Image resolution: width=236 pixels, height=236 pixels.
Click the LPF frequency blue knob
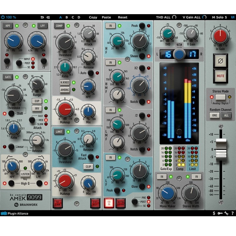point(37,40)
